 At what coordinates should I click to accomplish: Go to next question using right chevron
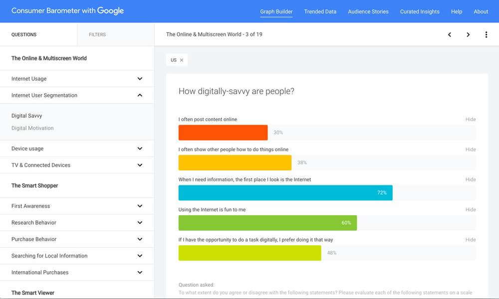[x=468, y=35]
